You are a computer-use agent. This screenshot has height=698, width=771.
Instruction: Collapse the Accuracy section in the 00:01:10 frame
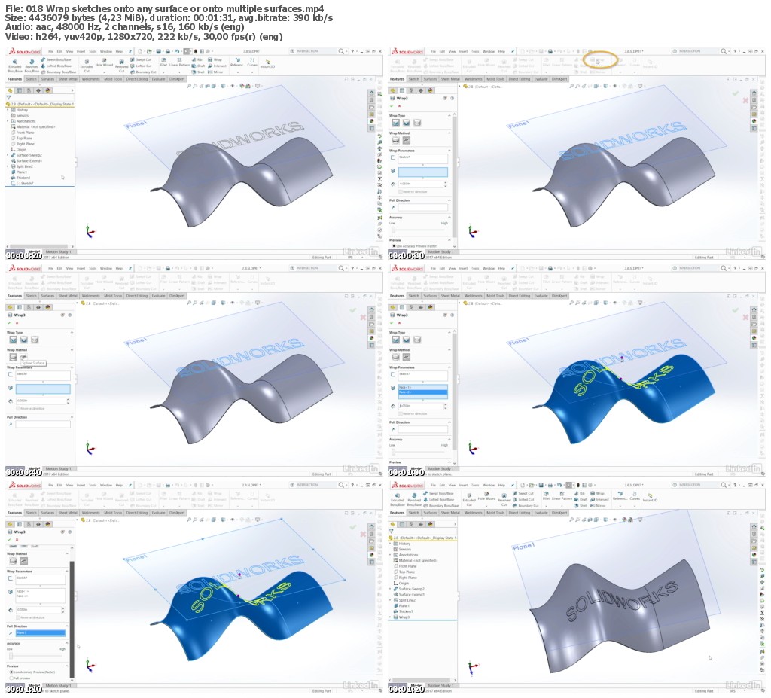(x=67, y=643)
